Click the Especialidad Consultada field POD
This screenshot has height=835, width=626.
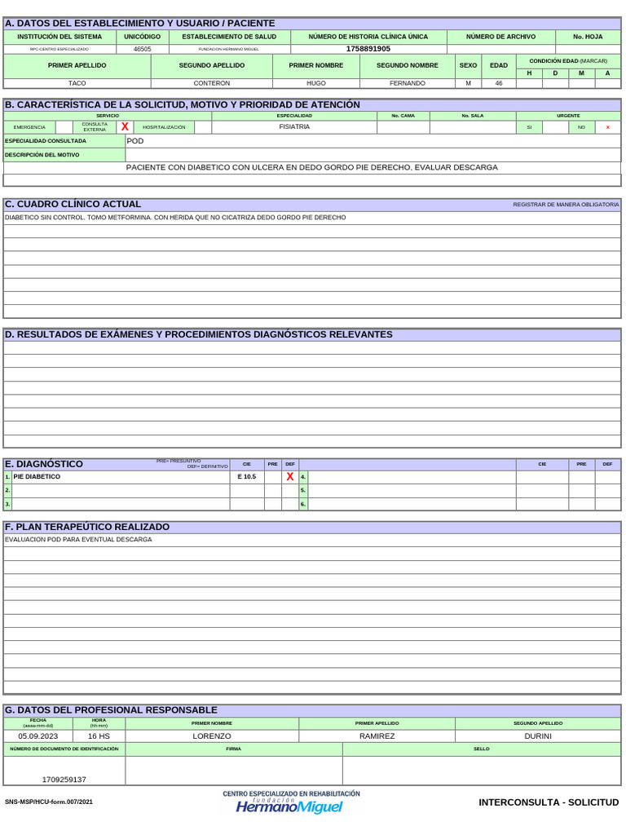click(x=373, y=141)
